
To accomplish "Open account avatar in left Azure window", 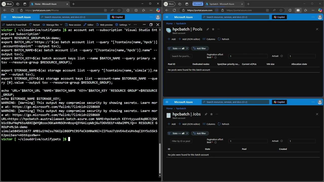I will pyautogui.click(x=158, y=17).
